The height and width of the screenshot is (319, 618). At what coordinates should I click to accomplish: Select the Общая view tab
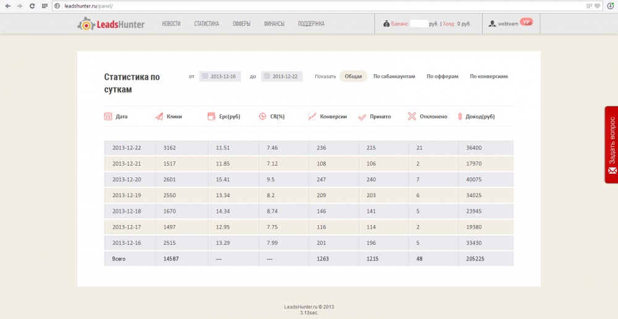coord(353,77)
